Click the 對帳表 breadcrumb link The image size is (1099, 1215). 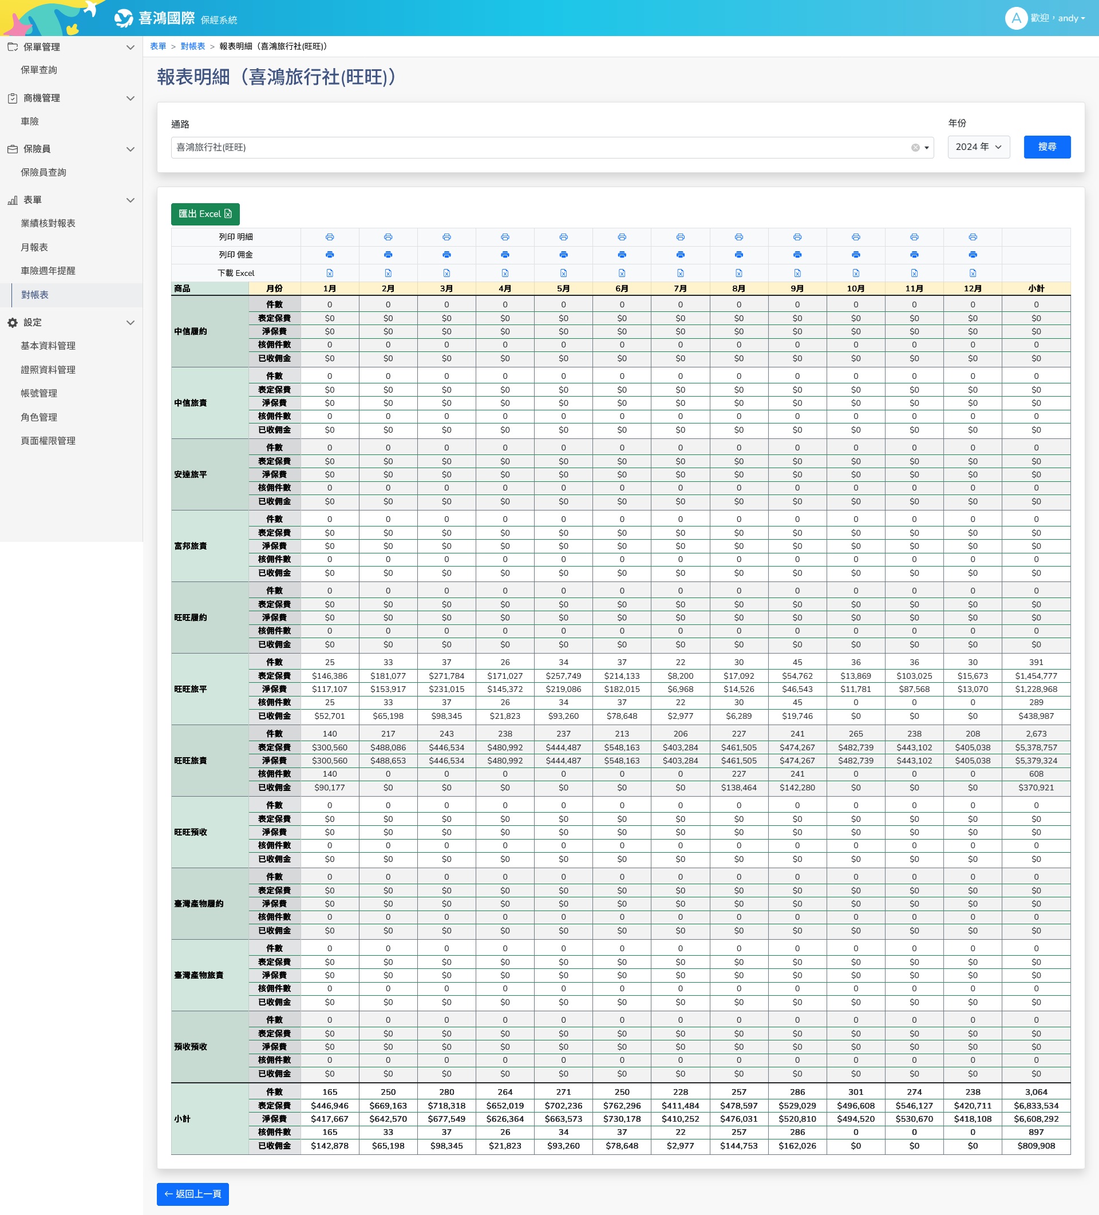(x=192, y=46)
